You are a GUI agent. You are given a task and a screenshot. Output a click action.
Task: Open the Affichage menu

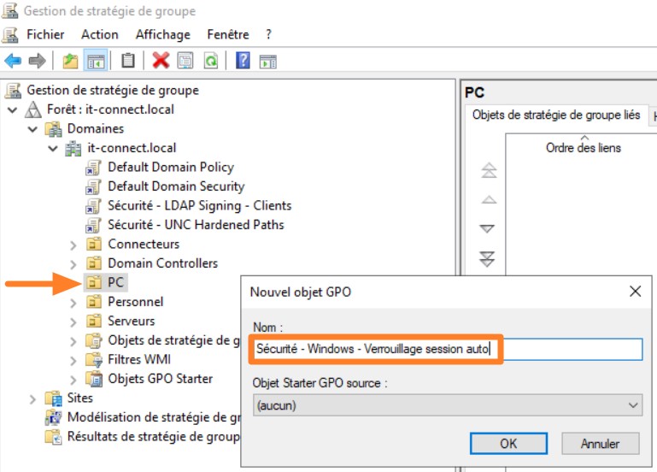click(162, 34)
